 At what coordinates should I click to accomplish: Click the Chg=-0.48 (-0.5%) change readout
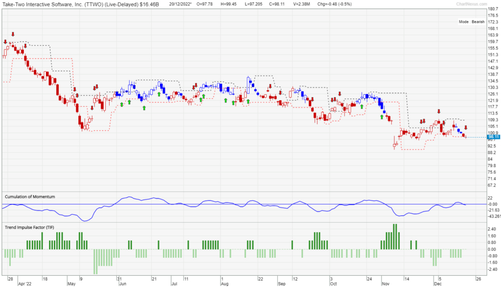(335, 4)
